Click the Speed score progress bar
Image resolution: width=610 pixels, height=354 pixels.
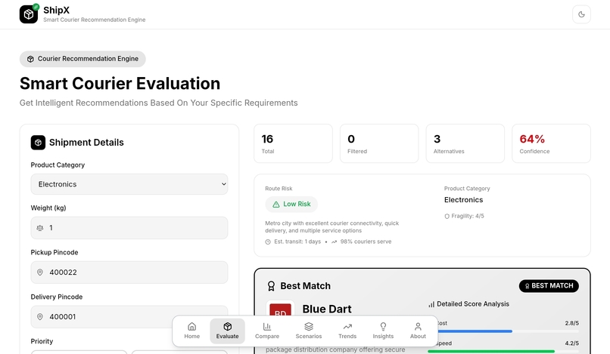pyautogui.click(x=503, y=351)
